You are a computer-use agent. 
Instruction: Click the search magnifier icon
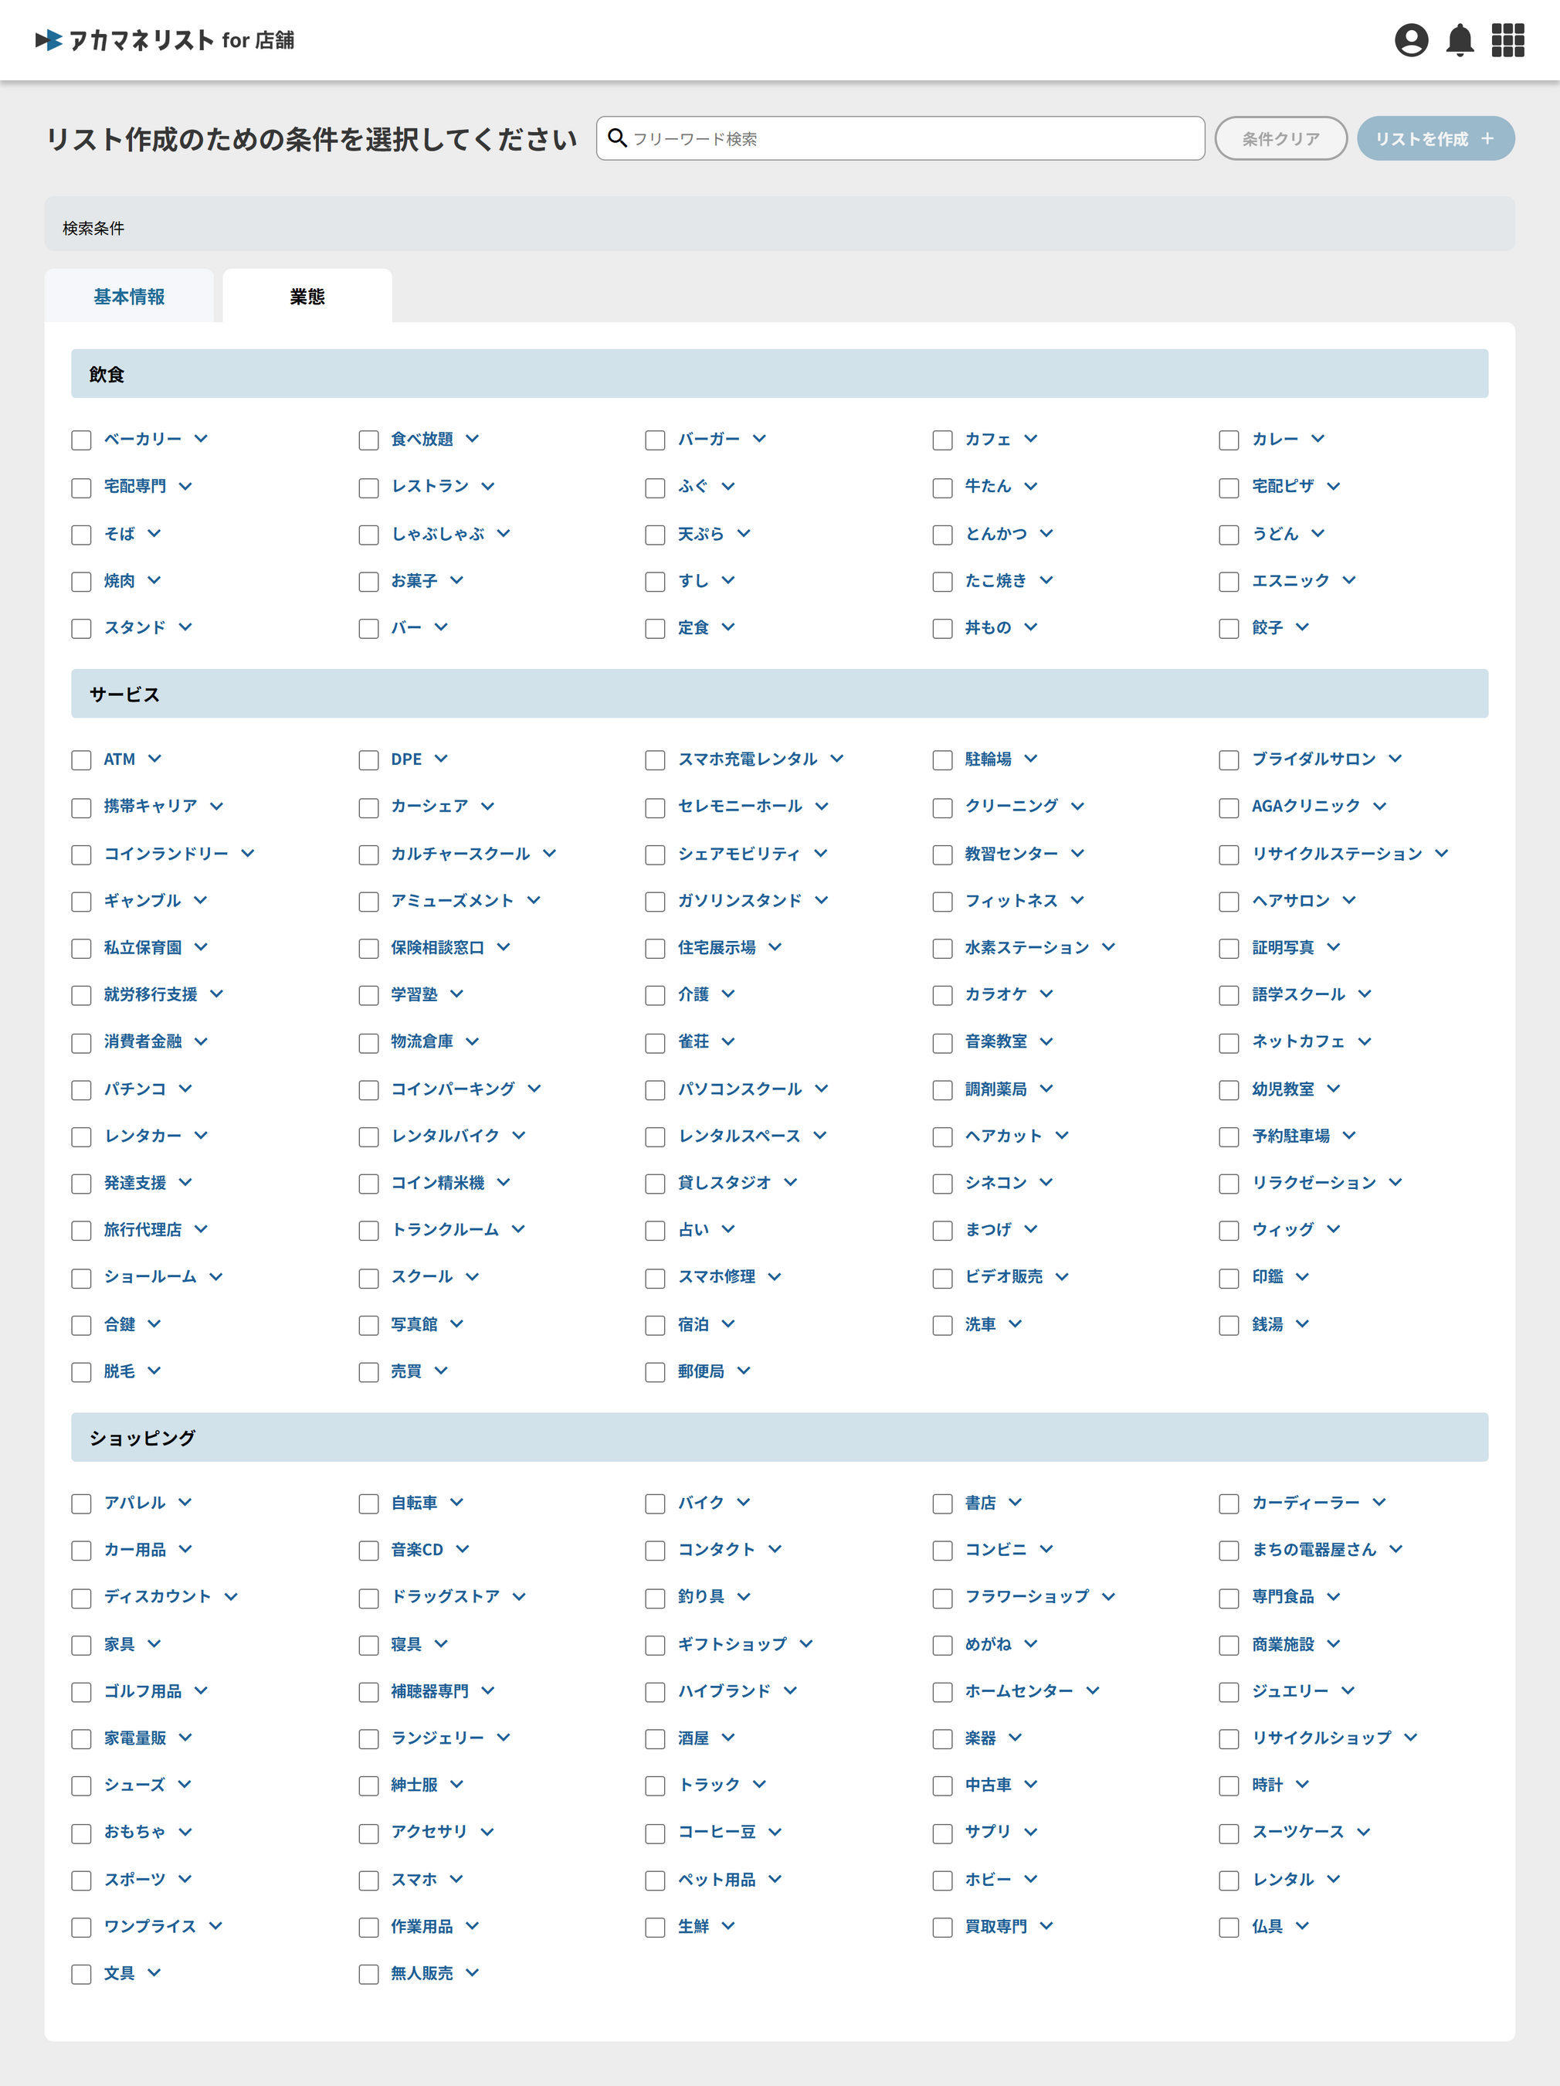(617, 138)
